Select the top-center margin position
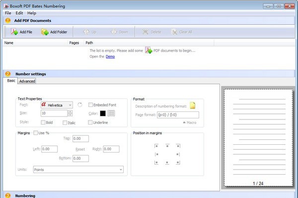The height and width of the screenshot is (198, 298). [x=167, y=146]
